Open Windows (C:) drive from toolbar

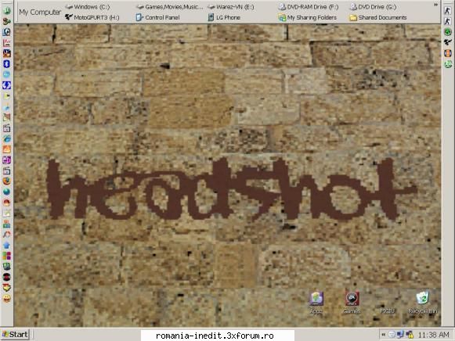(x=88, y=7)
